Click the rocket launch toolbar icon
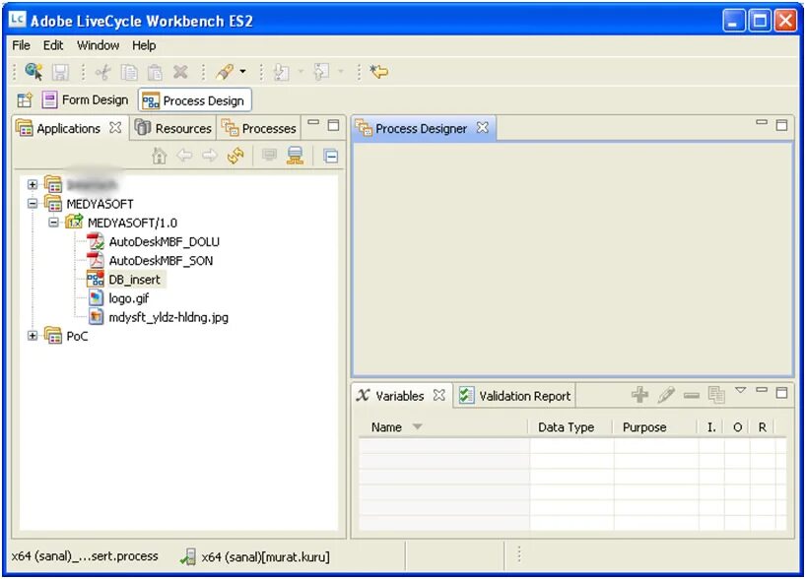Screen dimensions: 806x579 tap(225, 72)
